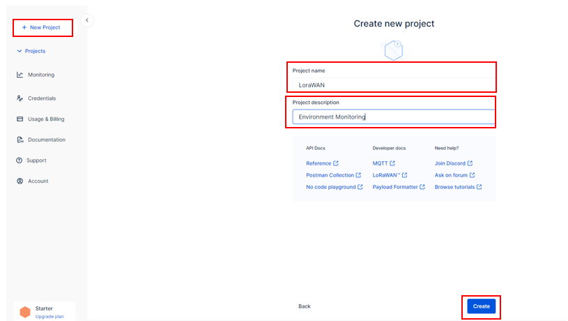Collapse the sidebar with the arrow button
568x321 pixels.
(x=87, y=20)
